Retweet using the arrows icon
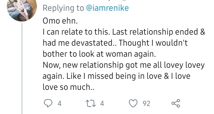This screenshot has width=214, height=114. pyautogui.click(x=90, y=103)
